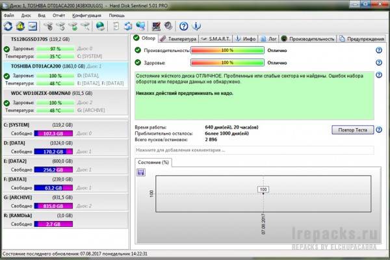This screenshot has height=260, width=390.
Task: Click the 97 % health bar of TS128GSSD370S
Action: coord(55,49)
